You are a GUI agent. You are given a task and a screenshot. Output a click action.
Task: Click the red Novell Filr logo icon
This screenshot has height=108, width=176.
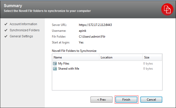click(x=167, y=9)
